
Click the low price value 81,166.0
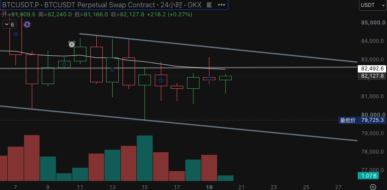click(x=96, y=15)
